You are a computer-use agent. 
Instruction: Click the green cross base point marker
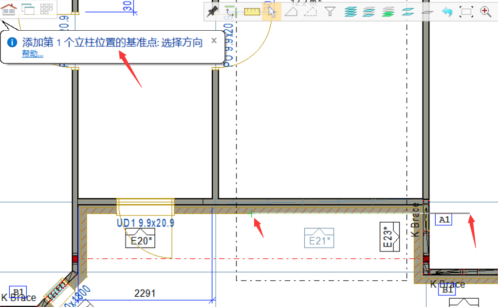251,214
